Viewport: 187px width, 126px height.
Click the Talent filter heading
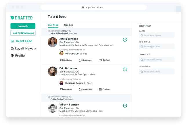(145, 26)
